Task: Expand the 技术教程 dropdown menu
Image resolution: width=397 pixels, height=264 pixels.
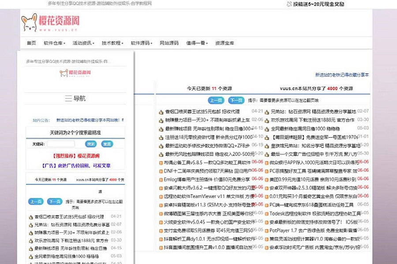Action: tap(112, 43)
